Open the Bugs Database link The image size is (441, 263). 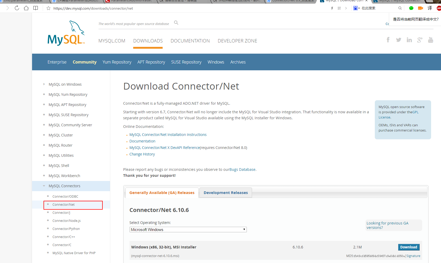242,170
